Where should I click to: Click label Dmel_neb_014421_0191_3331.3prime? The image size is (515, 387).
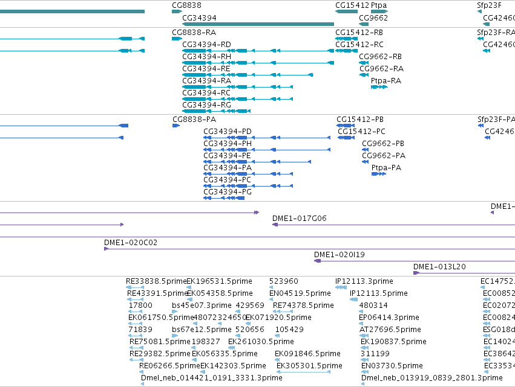click(x=212, y=379)
